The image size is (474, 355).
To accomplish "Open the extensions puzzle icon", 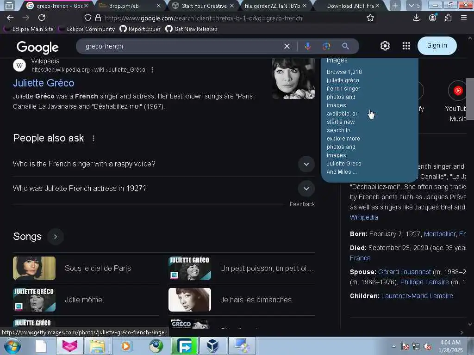I will pos(448,18).
